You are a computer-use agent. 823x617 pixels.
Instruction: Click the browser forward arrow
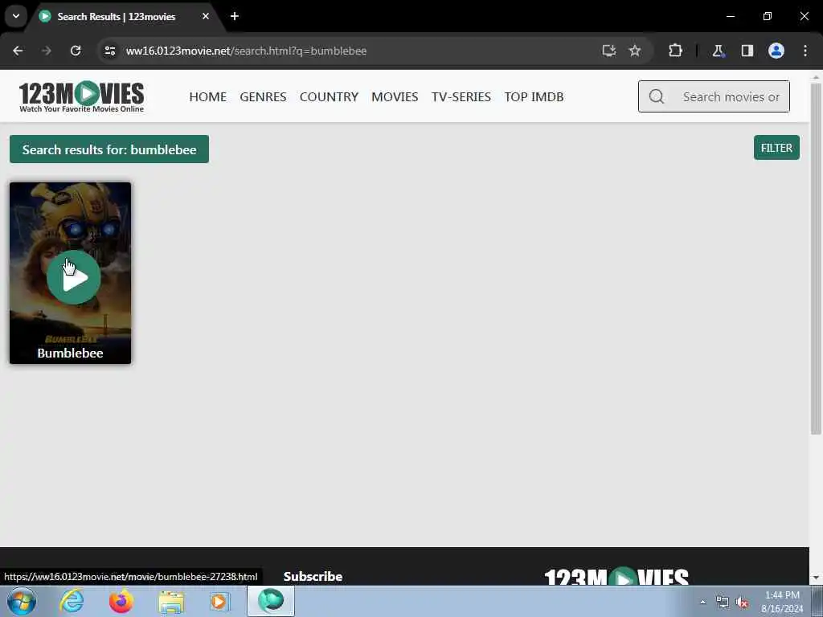[x=47, y=51]
